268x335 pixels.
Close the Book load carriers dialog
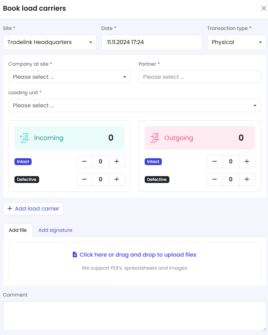pos(264,8)
